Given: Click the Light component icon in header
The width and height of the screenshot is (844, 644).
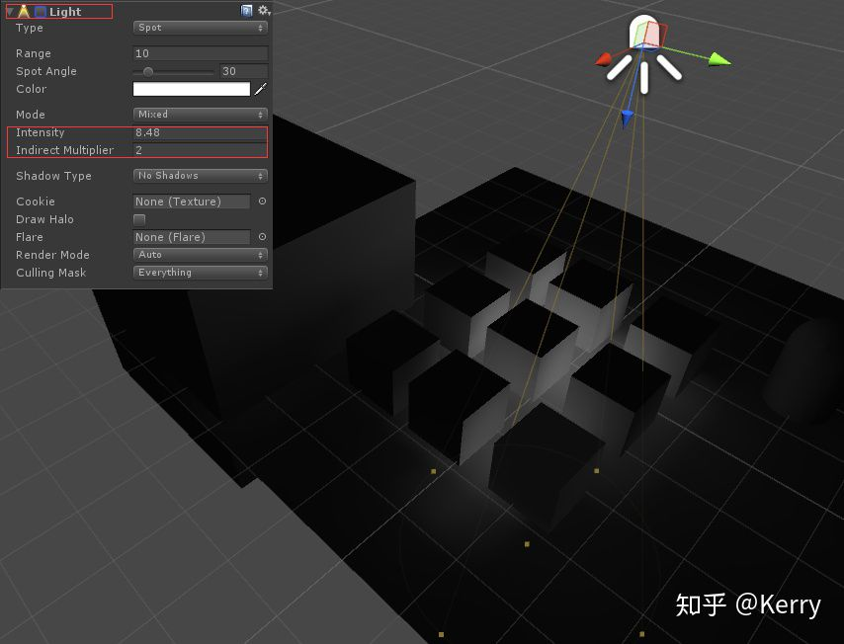Looking at the screenshot, I should coord(23,11).
